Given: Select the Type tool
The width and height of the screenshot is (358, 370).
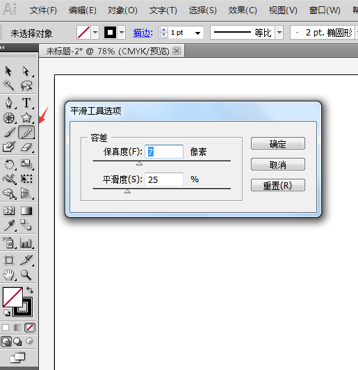Looking at the screenshot, I should click(26, 103).
